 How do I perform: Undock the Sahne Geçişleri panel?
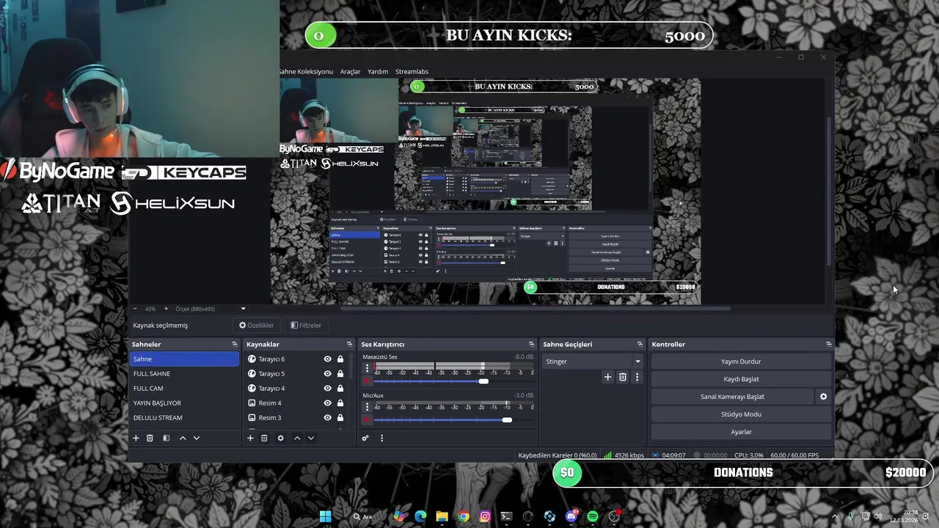click(x=640, y=344)
